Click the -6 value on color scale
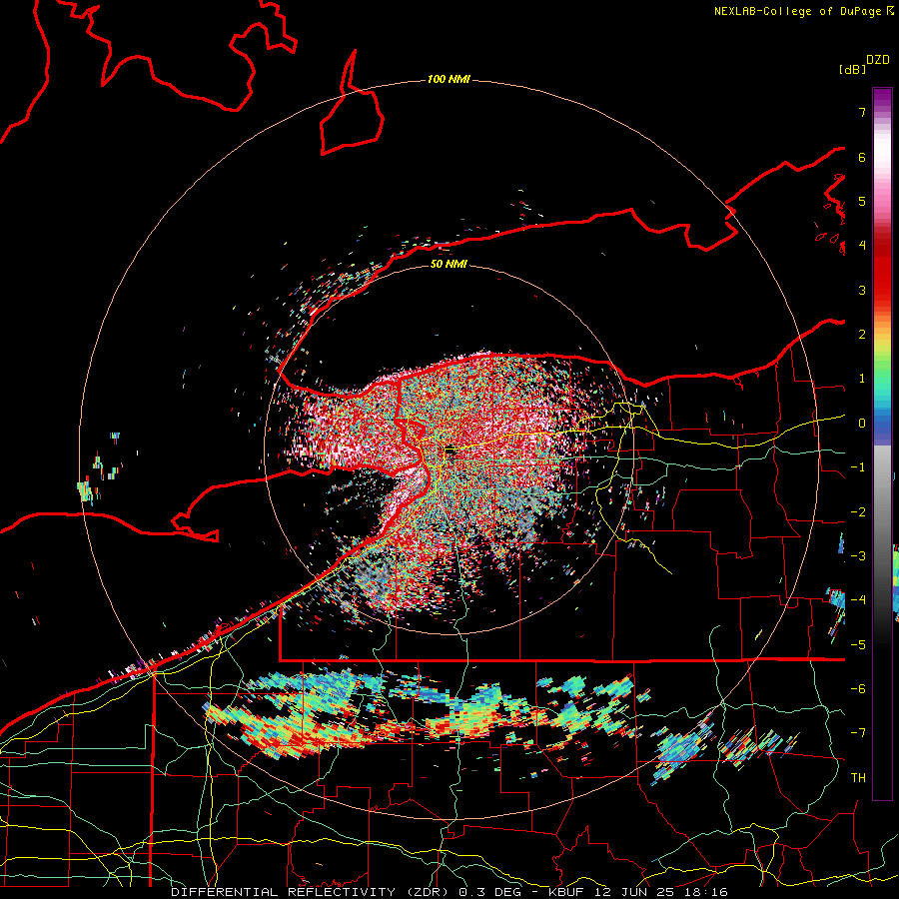 858,689
